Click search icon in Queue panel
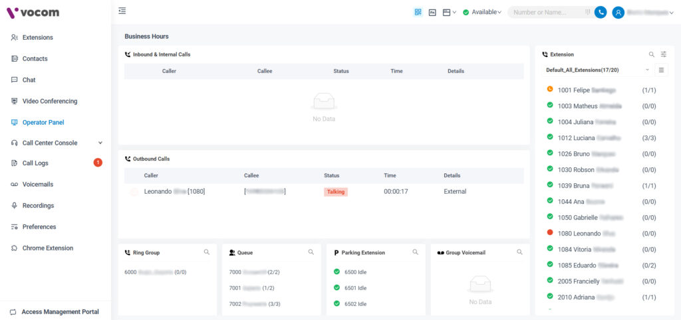Viewport: 681px width, 320px height. (x=311, y=252)
